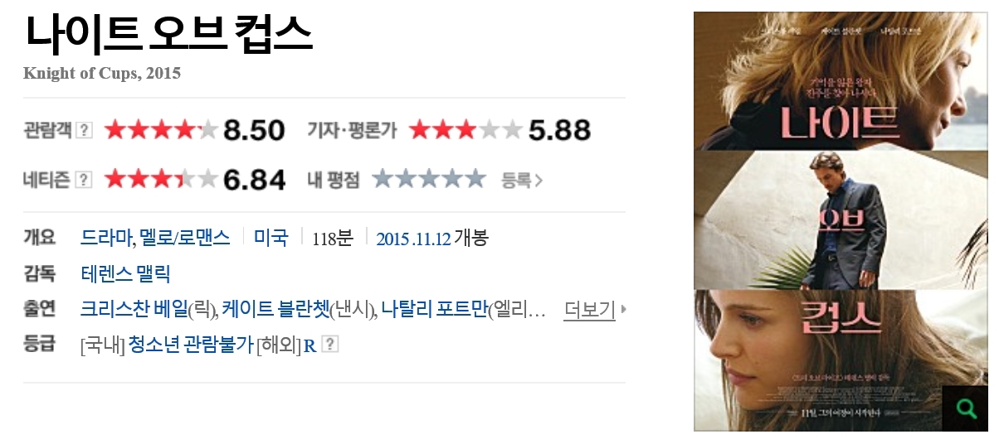Click the 네티즌 star rating icons
Viewport: 1004px width, 444px height.
point(161,179)
